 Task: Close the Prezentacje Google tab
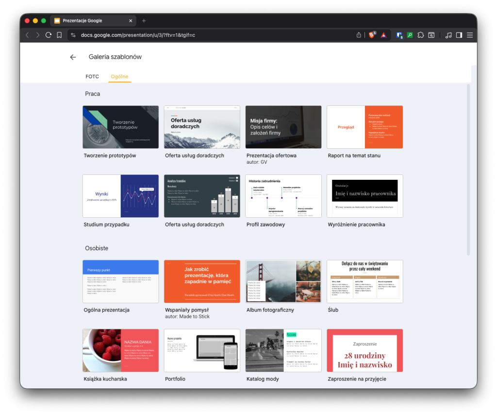131,20
